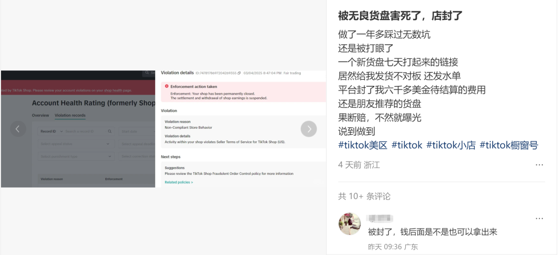Screen dimensions: 559x255
Task: Click the violation details screenshot image
Action: 241,129
